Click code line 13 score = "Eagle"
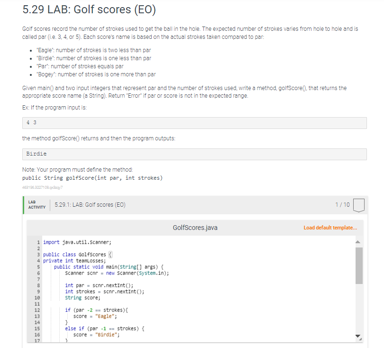This screenshot has width=384, height=348. pyautogui.click(x=95, y=316)
